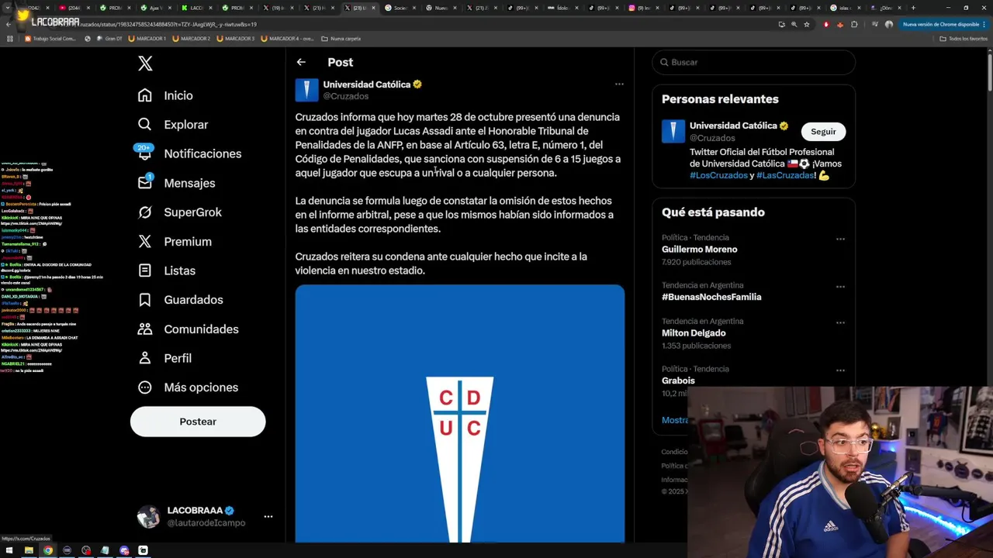Click the Universidad Católica avatar in Personas relevantes
Image resolution: width=993 pixels, height=558 pixels.
point(673,131)
